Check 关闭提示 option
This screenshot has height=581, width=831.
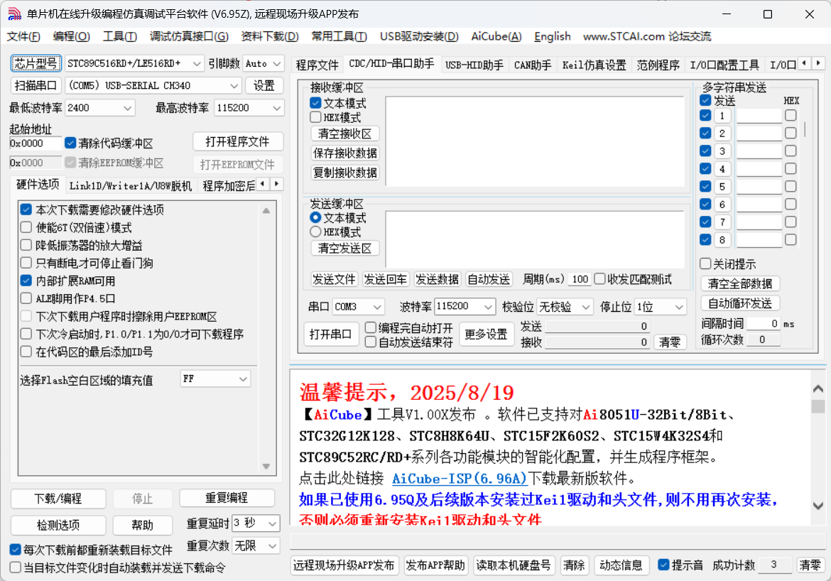(705, 264)
